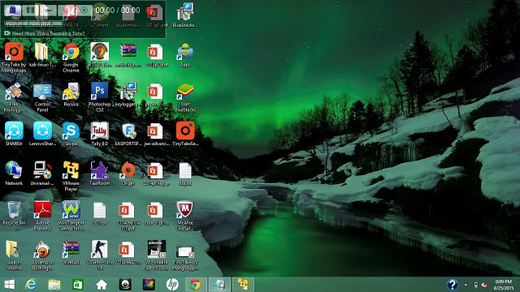Open the Recycle Bin
This screenshot has height=292, width=520.
pyautogui.click(x=14, y=213)
